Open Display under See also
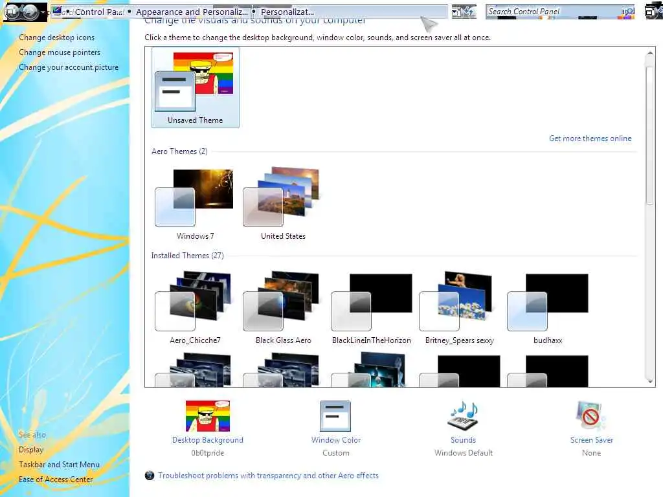The image size is (663, 497). (x=31, y=450)
